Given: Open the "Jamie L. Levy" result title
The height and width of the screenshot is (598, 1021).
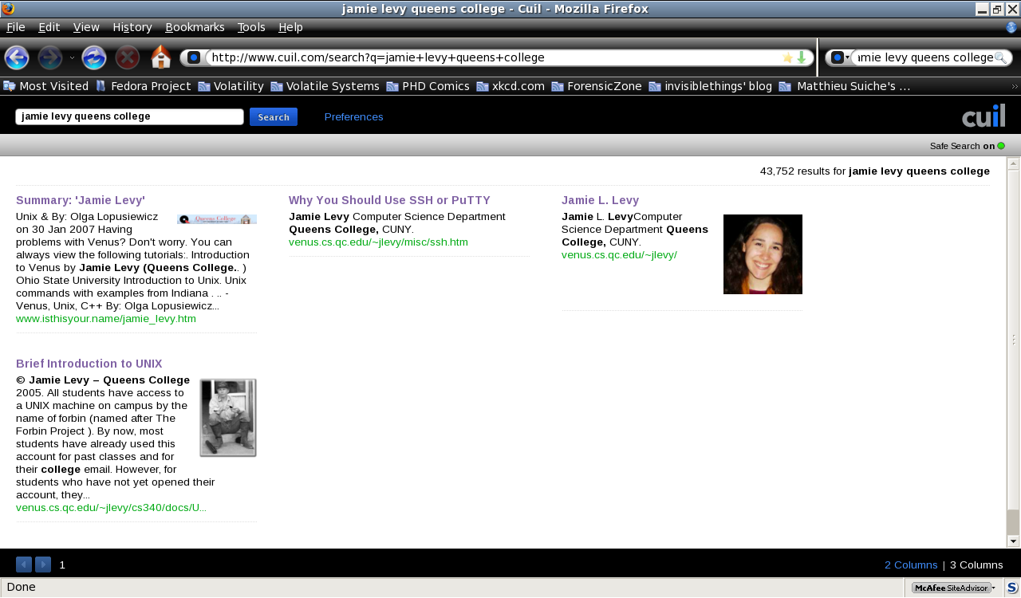Looking at the screenshot, I should (600, 200).
